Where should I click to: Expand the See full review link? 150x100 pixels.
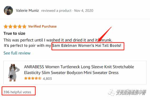coord(17,53)
